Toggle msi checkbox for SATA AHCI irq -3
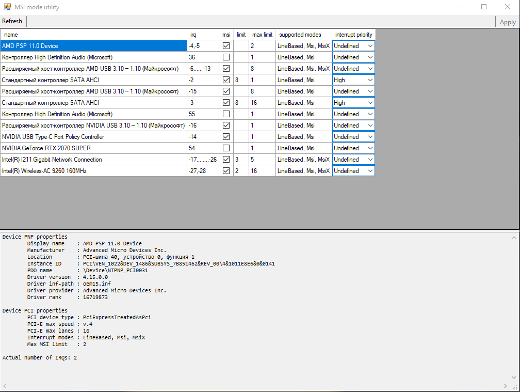The height and width of the screenshot is (392, 520). 226,103
